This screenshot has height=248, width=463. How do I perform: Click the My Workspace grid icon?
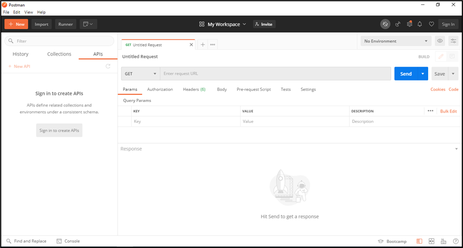click(x=201, y=24)
